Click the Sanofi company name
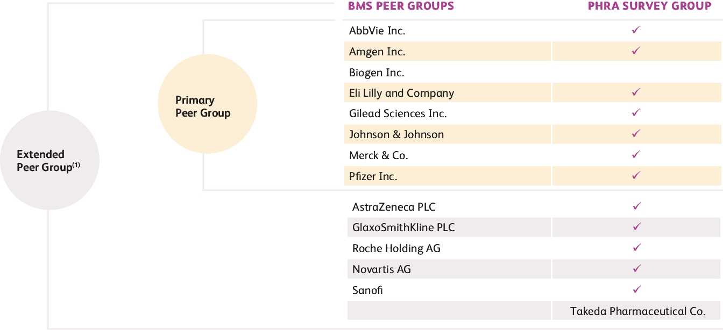The height and width of the screenshot is (330, 723). 367,290
